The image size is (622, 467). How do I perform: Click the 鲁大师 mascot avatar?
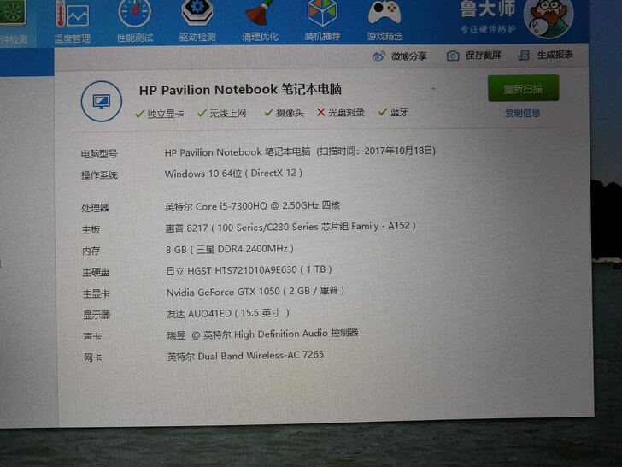pos(549,18)
